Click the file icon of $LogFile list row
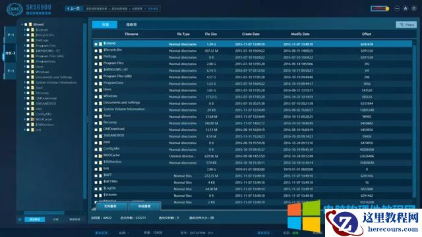This screenshot has height=237, width=422. 100,189
